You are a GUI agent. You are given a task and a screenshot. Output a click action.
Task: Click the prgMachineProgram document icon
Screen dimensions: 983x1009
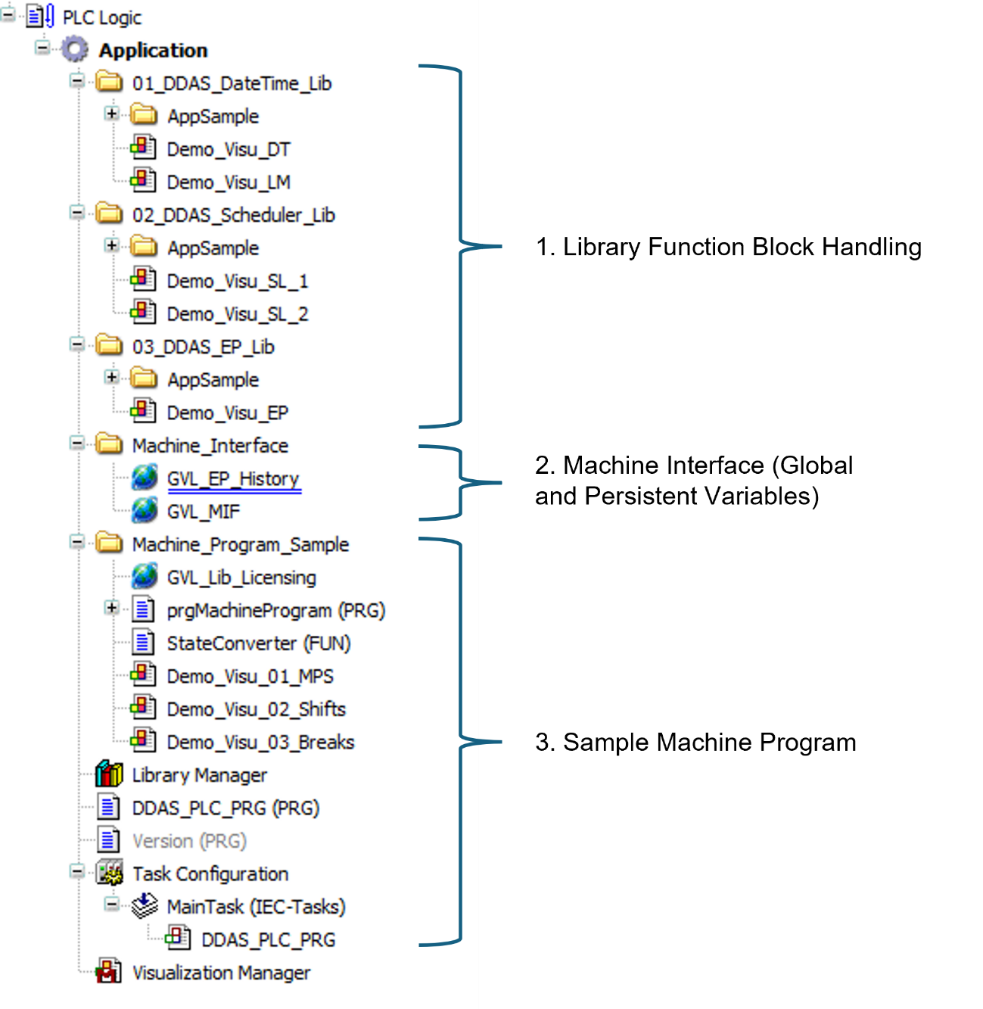(143, 609)
